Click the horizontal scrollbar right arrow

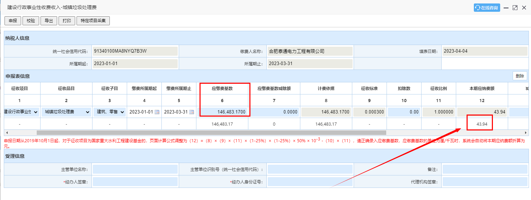(x=526, y=133)
